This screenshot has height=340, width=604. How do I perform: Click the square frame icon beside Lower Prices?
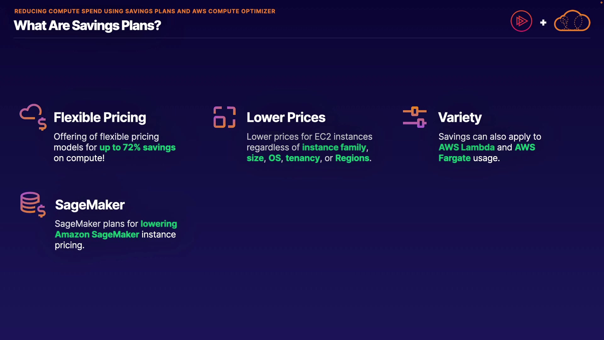click(x=224, y=117)
